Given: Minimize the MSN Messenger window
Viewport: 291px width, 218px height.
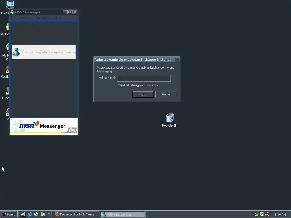Looking at the screenshot, I should pos(65,12).
